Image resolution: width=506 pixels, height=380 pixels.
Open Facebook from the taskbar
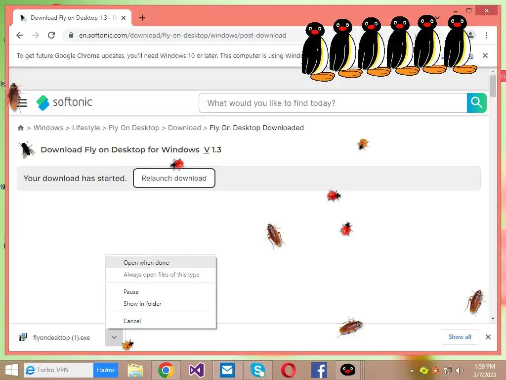pos(319,370)
